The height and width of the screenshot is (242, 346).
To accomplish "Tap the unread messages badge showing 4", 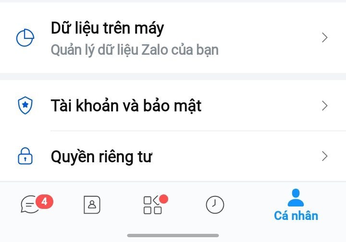I will click(x=44, y=202).
